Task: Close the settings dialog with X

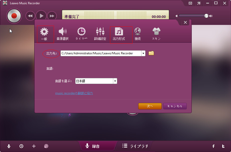Action: tap(185, 22)
